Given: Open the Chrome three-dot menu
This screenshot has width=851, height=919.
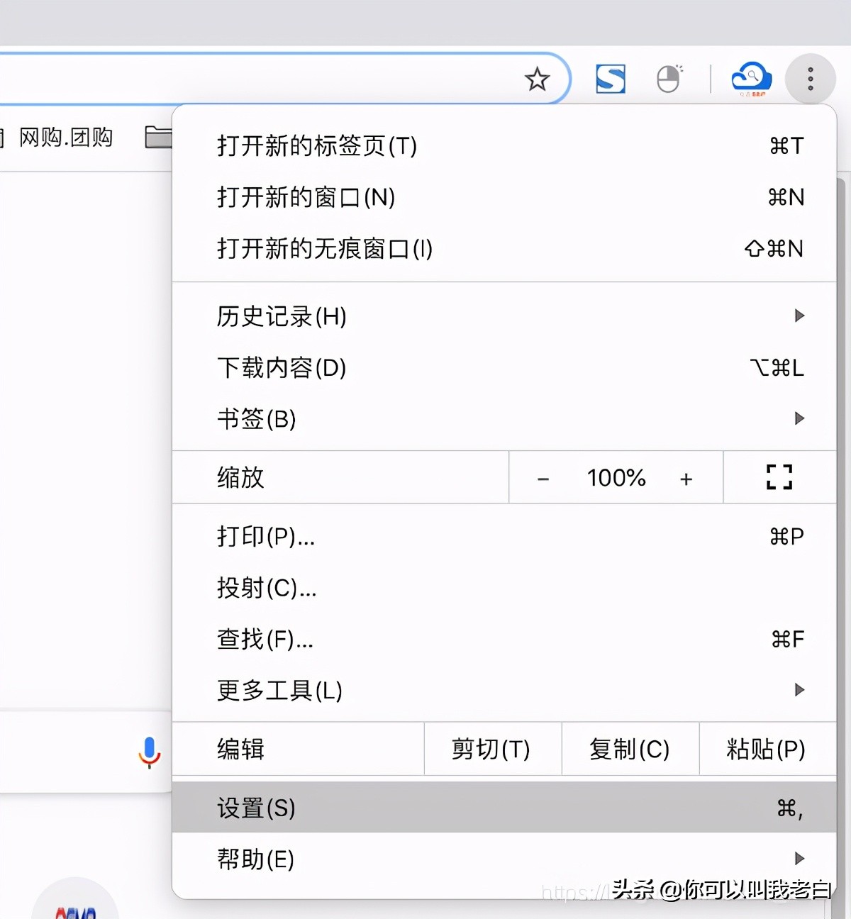Looking at the screenshot, I should (809, 79).
